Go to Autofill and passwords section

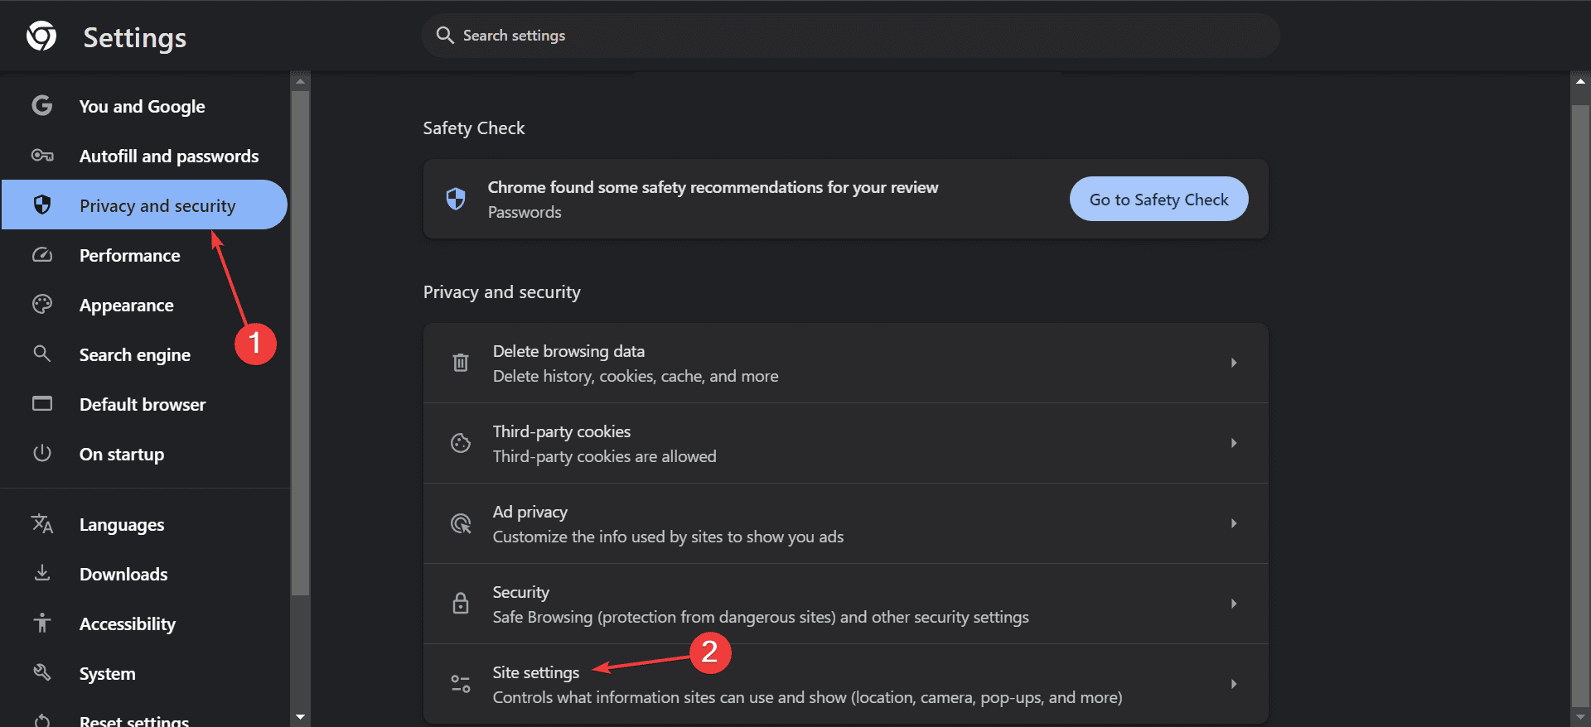coord(144,156)
